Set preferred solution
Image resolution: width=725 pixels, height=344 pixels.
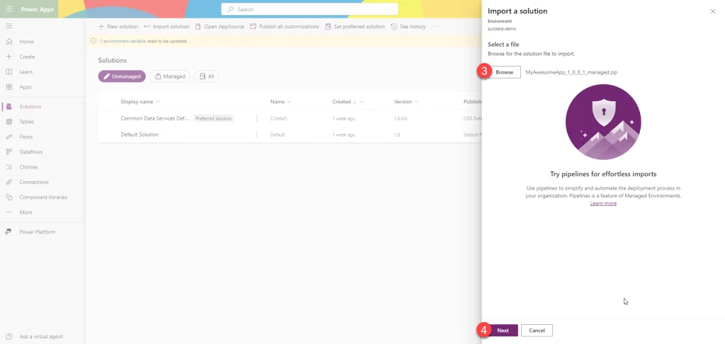pyautogui.click(x=355, y=26)
